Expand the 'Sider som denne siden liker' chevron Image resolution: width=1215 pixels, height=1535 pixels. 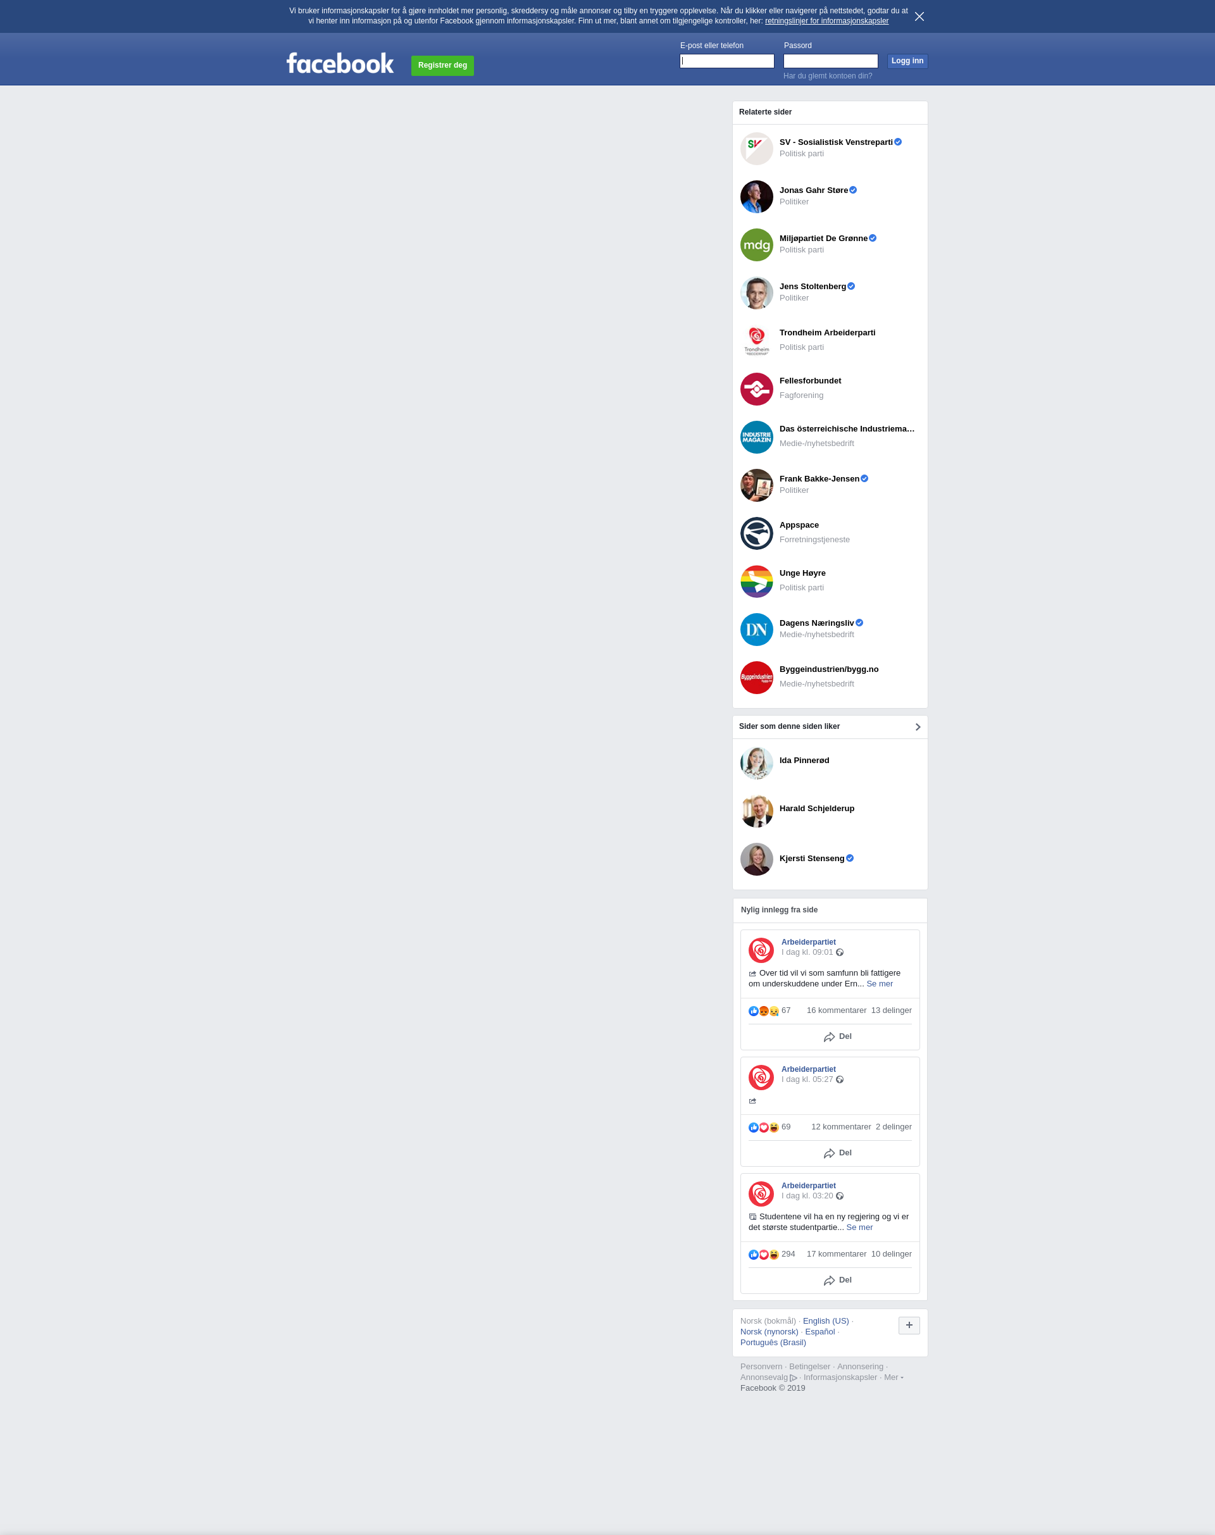(x=918, y=727)
